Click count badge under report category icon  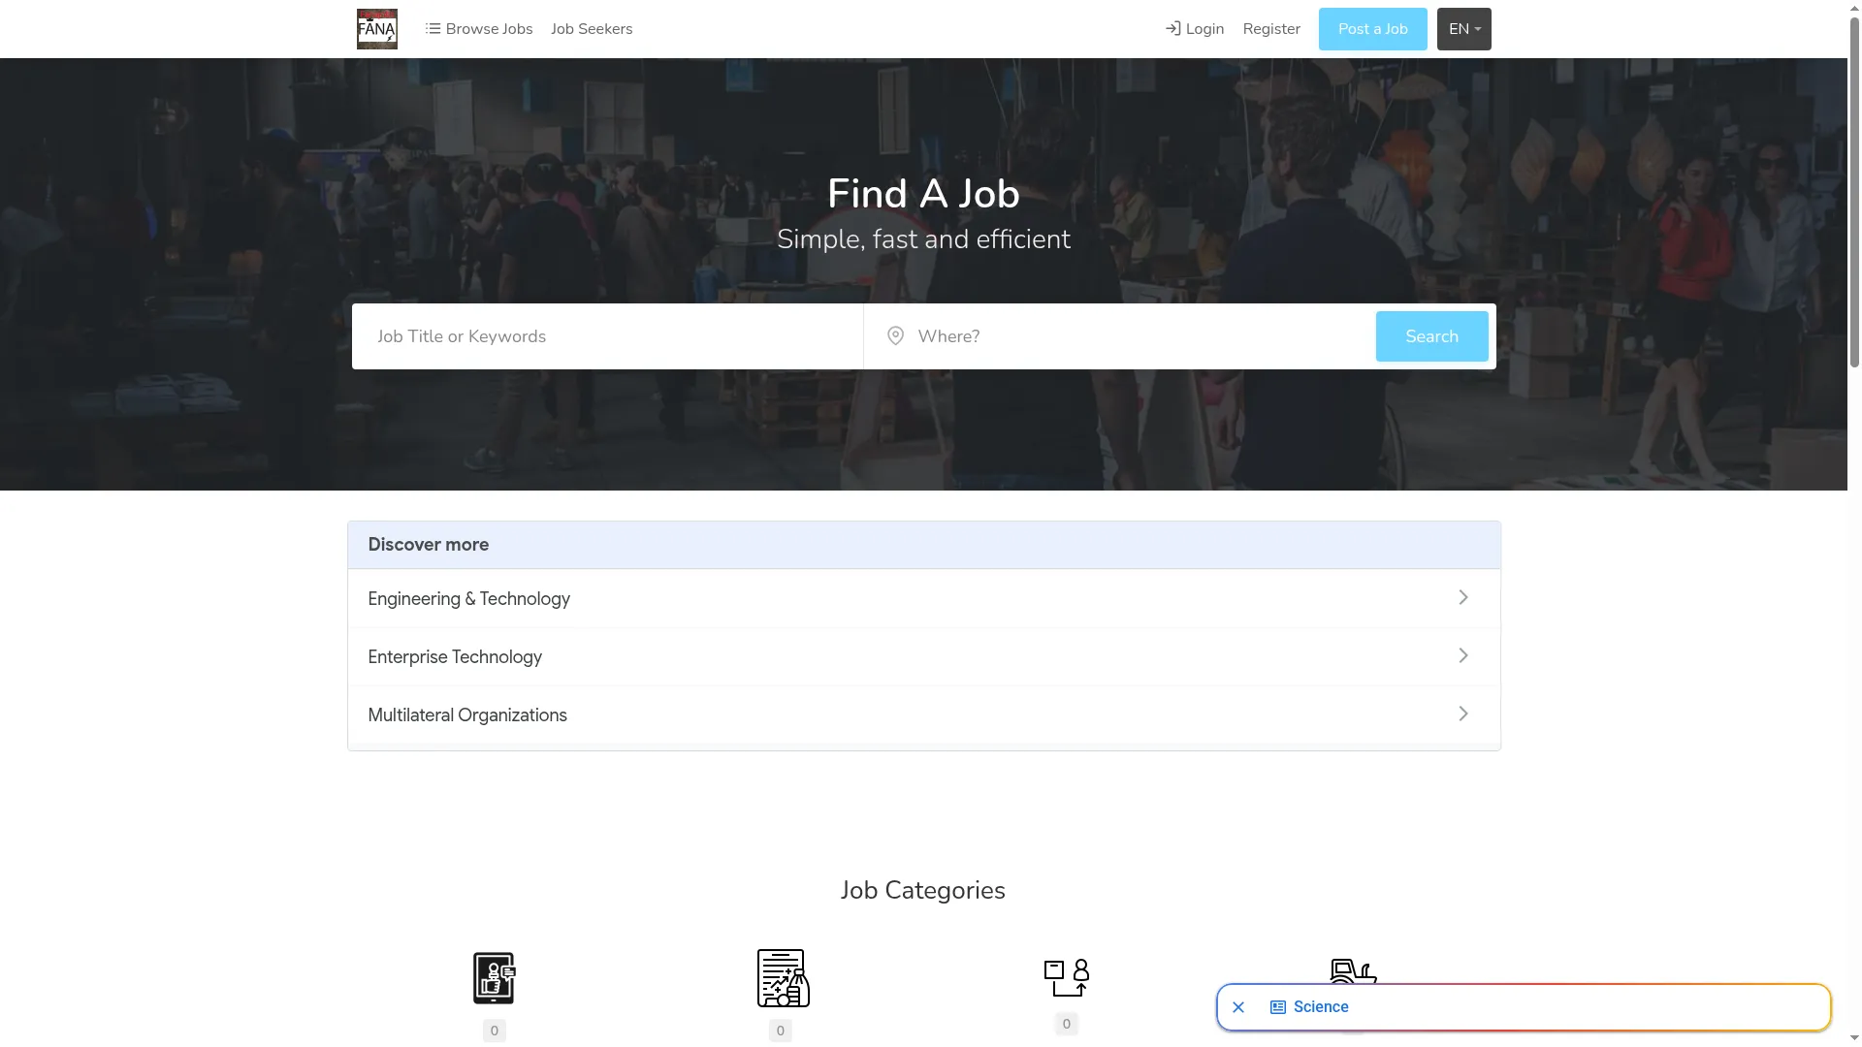click(781, 1031)
